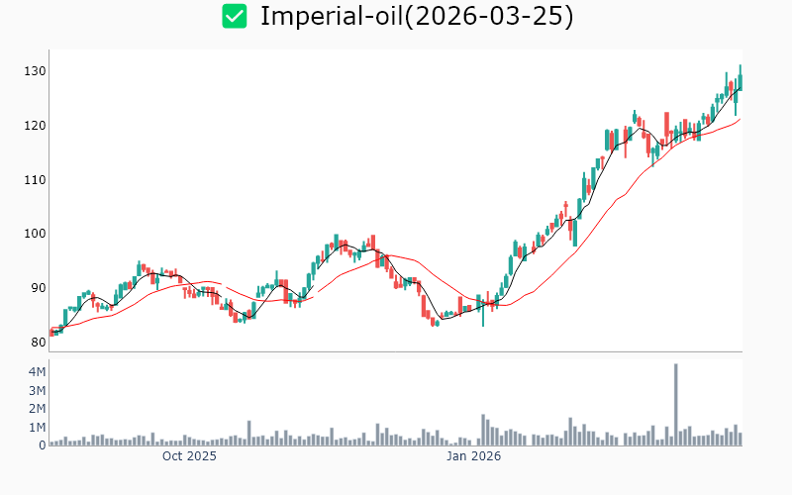Image resolution: width=792 pixels, height=495 pixels.
Task: Select the first candlestick at chart's left edge
Action: (x=51, y=332)
